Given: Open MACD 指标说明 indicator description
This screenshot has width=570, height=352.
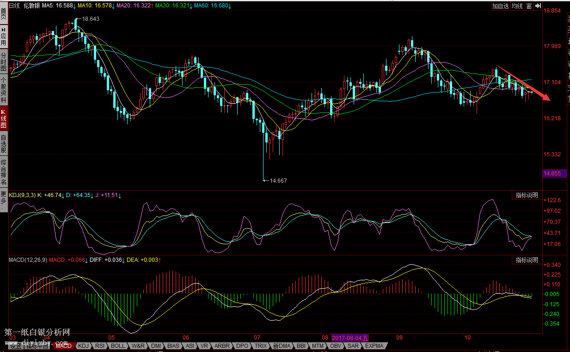Looking at the screenshot, I should click(527, 260).
